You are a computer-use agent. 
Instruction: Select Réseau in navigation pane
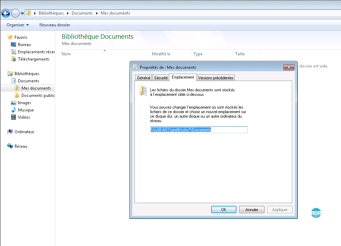[21, 146]
